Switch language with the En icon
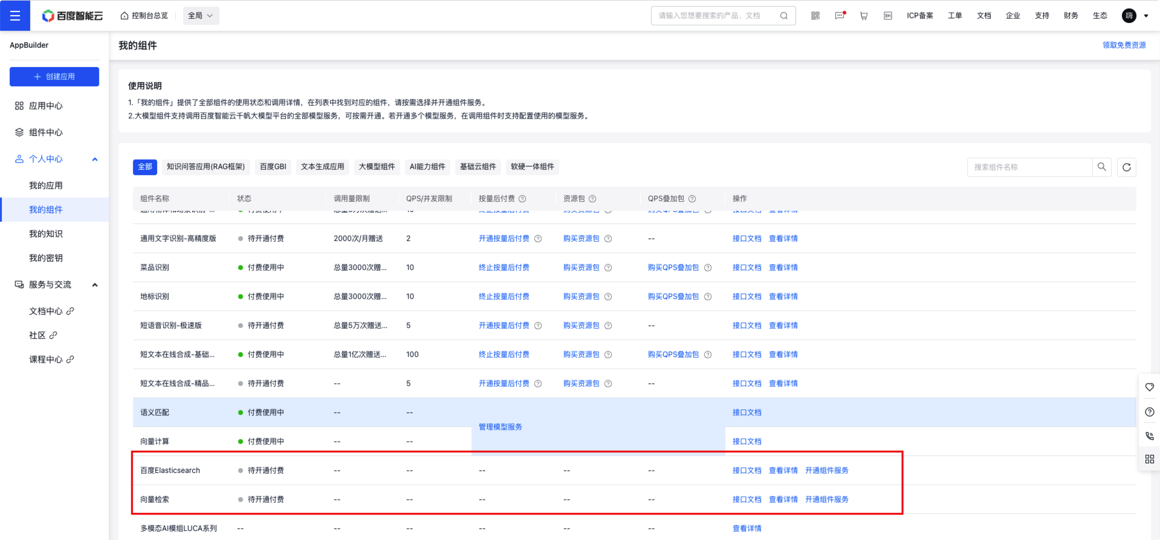 pyautogui.click(x=888, y=16)
